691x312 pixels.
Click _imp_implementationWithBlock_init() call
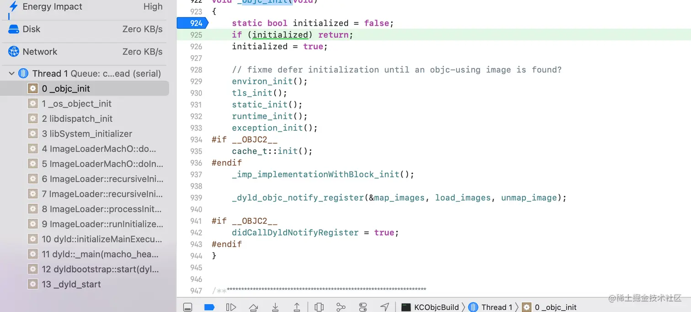(323, 175)
